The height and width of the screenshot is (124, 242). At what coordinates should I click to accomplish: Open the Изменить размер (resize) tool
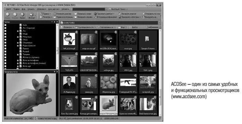click(62, 14)
